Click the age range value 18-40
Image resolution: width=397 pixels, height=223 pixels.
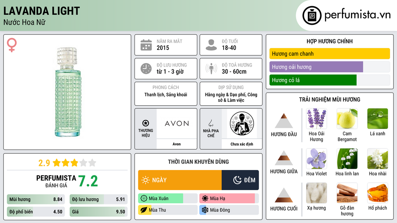229,48
